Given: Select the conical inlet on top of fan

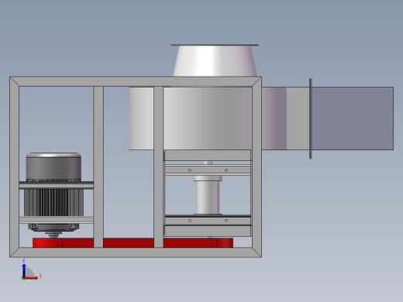Looking at the screenshot, I should pos(215,61).
